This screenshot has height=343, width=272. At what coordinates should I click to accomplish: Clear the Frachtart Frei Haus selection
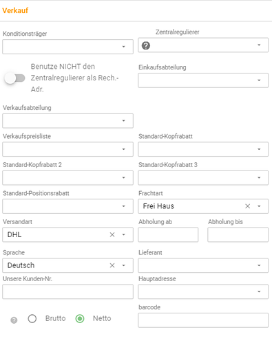pyautogui.click(x=247, y=206)
